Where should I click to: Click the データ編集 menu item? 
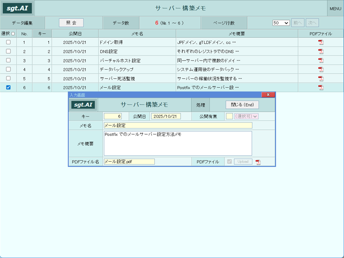click(x=22, y=23)
